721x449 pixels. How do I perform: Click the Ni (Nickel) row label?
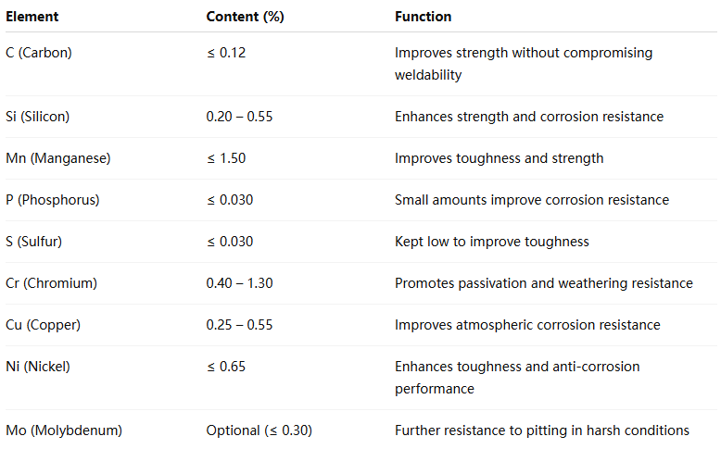[x=38, y=367]
